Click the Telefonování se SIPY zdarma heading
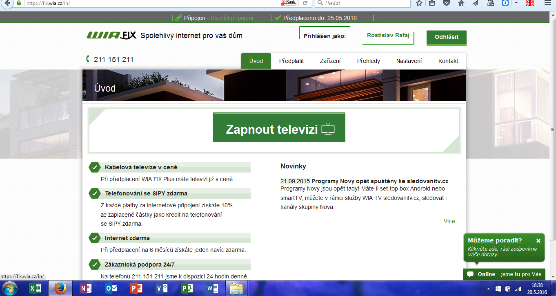The image size is (556, 296). click(x=146, y=193)
